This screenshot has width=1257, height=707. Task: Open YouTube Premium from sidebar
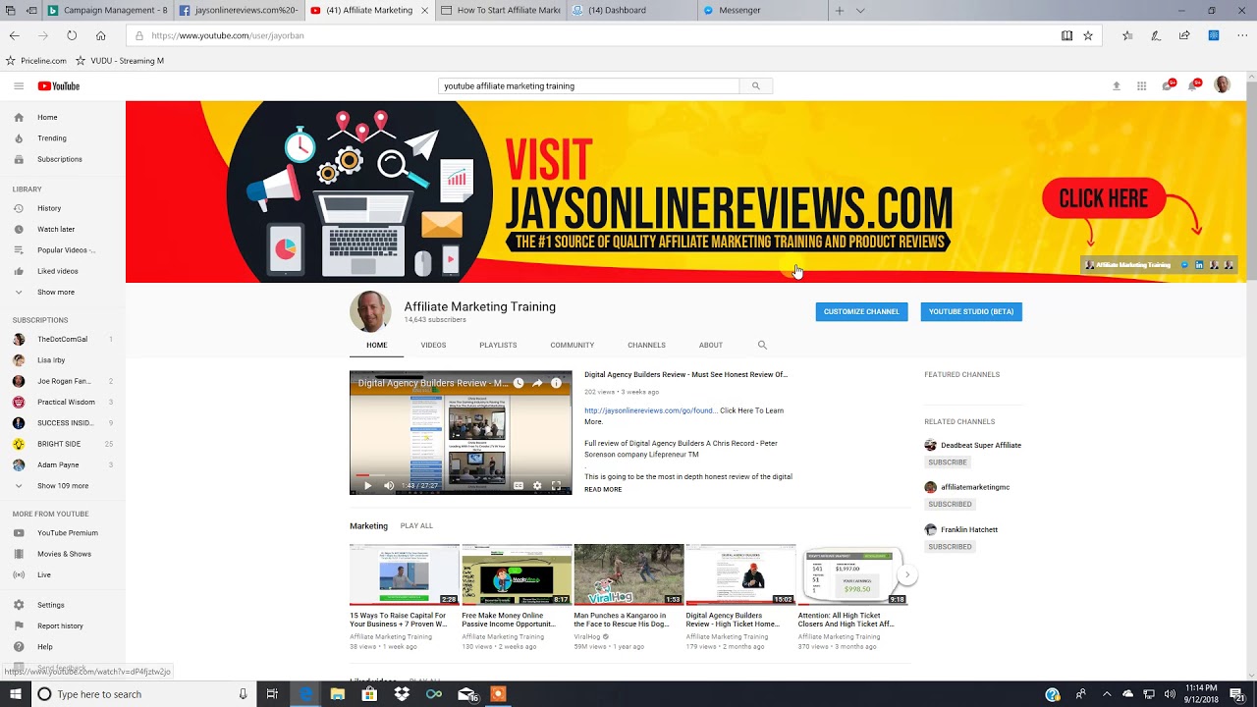[63, 533]
